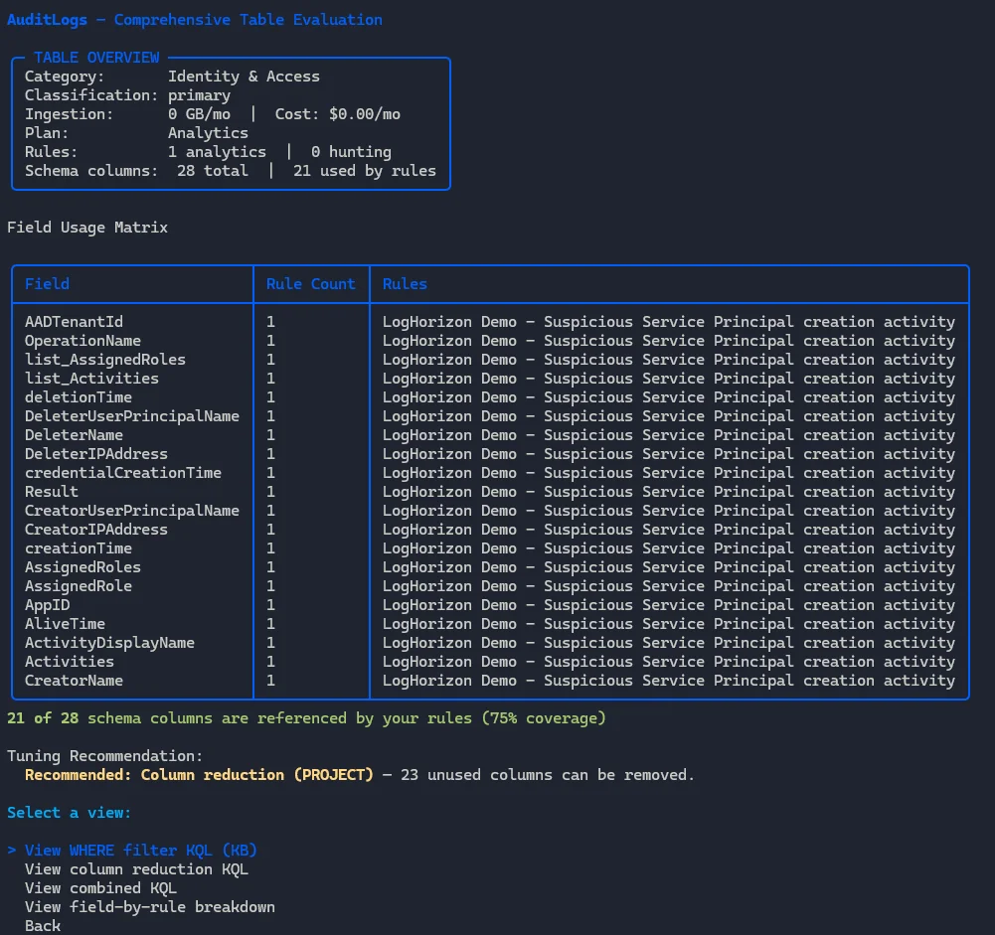Image resolution: width=995 pixels, height=935 pixels.
Task: Click the CreatorName field at table bottom
Action: pyautogui.click(x=74, y=681)
